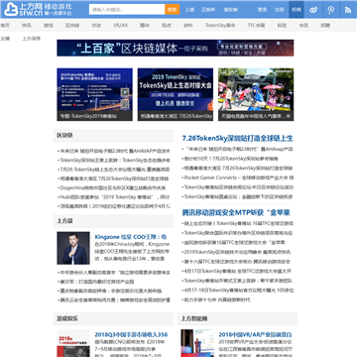Open headline 7.26TokenSky深圳站打造全球链上生
The image size is (357, 357).
tap(238, 138)
